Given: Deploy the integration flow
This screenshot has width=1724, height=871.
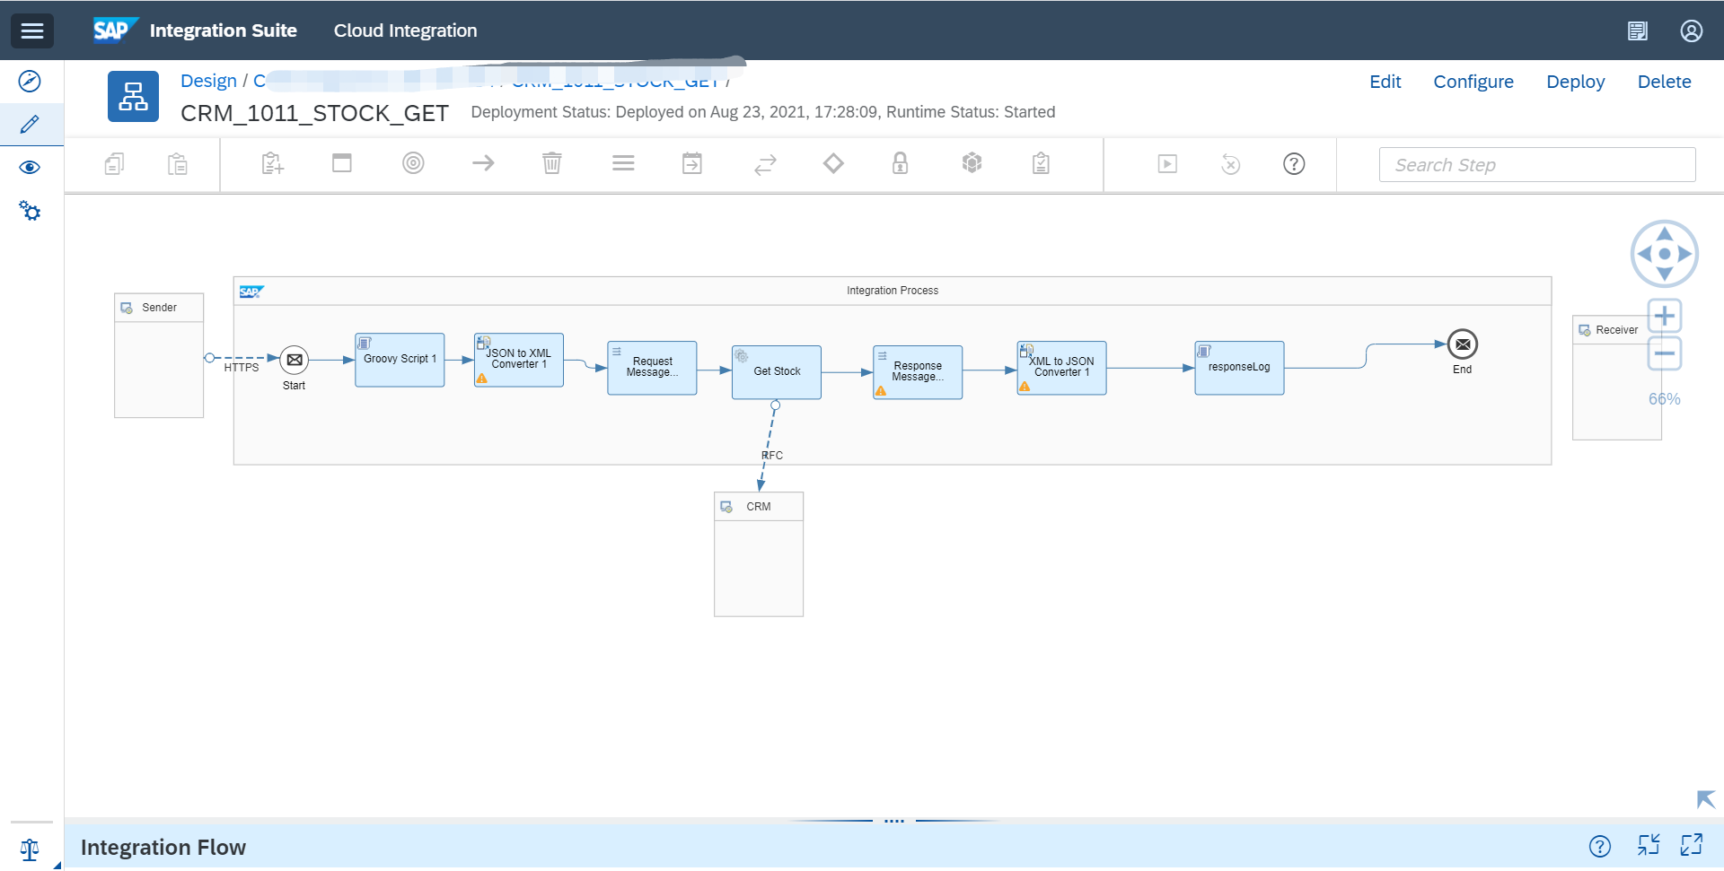Looking at the screenshot, I should pyautogui.click(x=1575, y=82).
